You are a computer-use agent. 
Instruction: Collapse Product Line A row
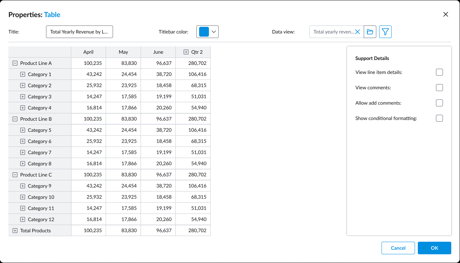point(15,63)
